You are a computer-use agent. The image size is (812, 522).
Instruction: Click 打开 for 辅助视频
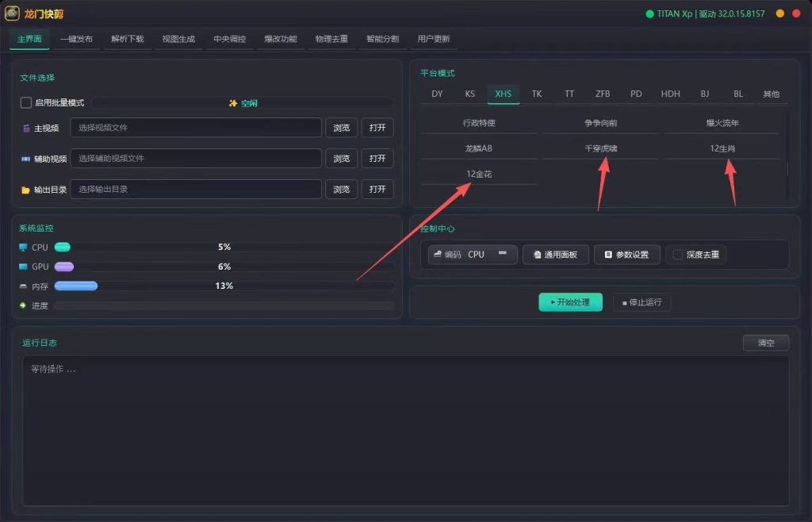[377, 159]
